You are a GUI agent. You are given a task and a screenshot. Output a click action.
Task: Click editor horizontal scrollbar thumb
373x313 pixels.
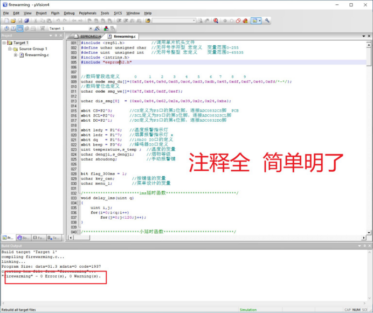point(81,238)
